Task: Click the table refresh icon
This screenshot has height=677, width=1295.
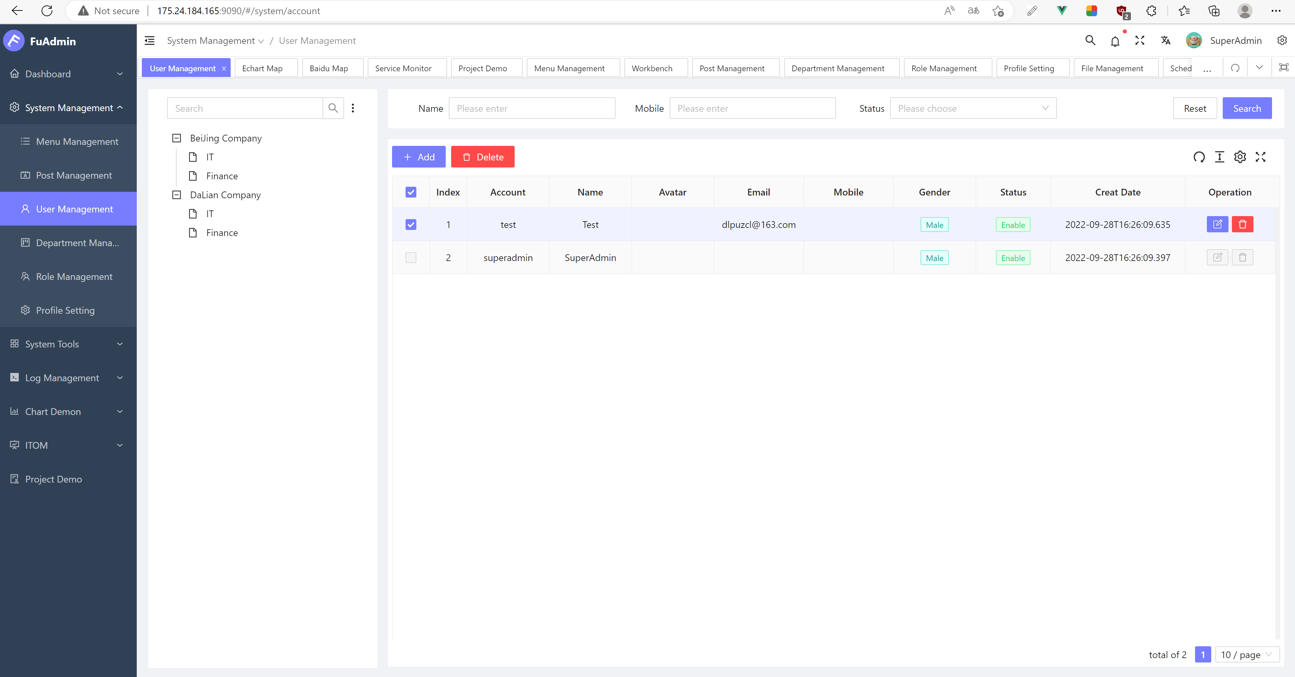Action: click(x=1199, y=157)
